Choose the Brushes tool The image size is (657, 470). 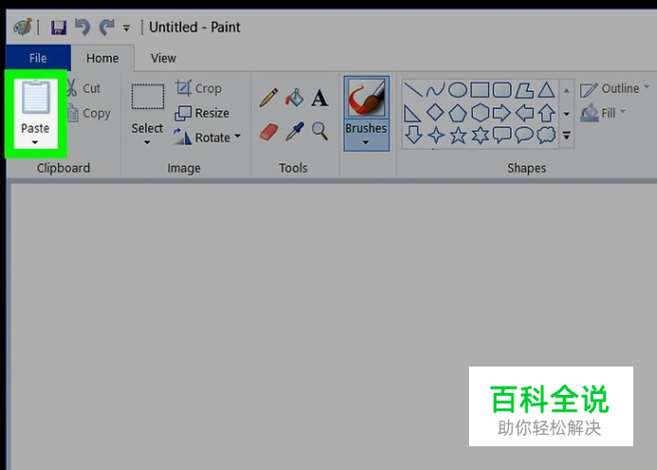coord(366,100)
